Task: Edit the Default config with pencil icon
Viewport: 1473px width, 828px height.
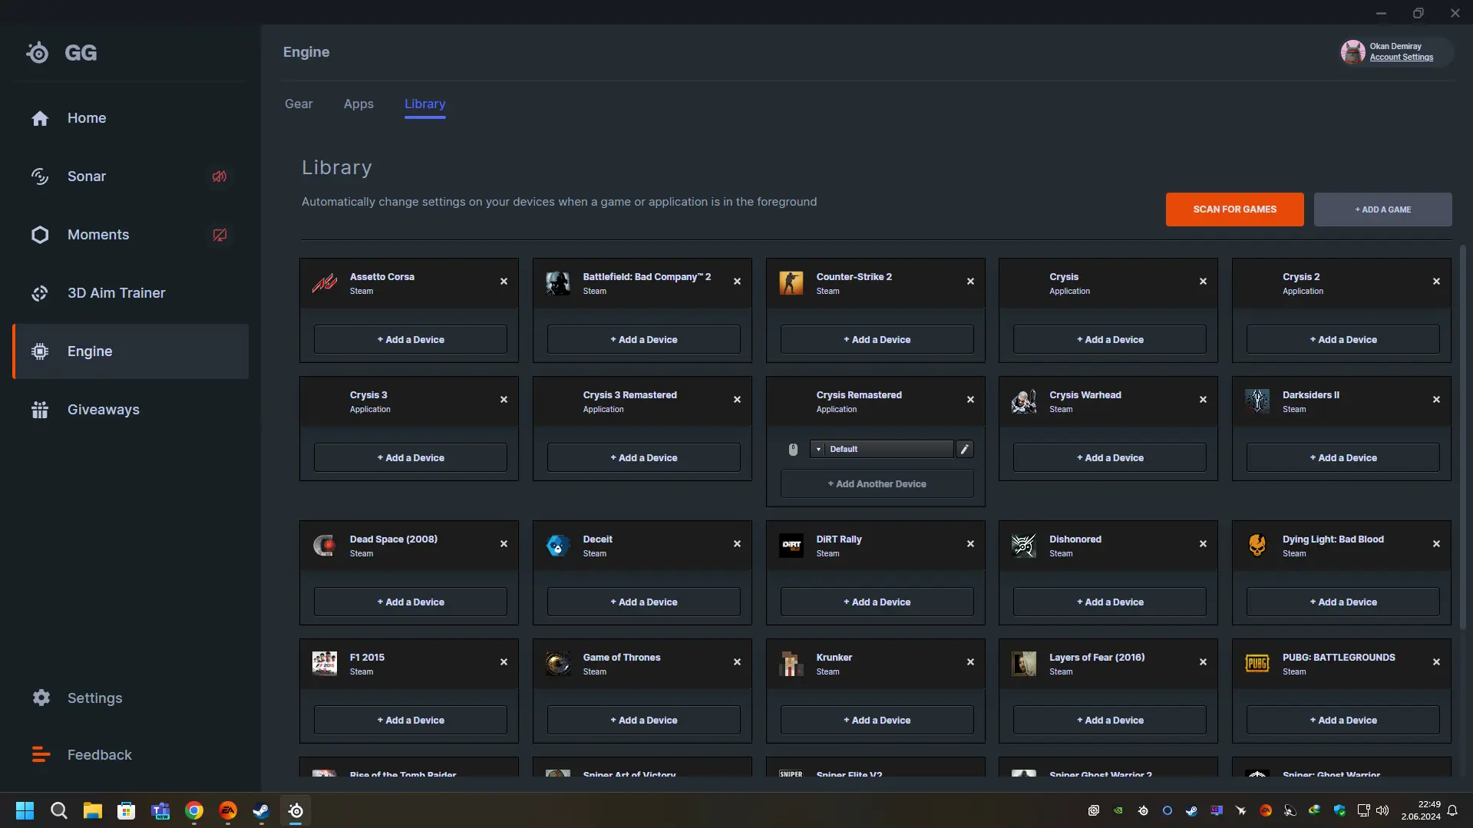Action: [965, 449]
